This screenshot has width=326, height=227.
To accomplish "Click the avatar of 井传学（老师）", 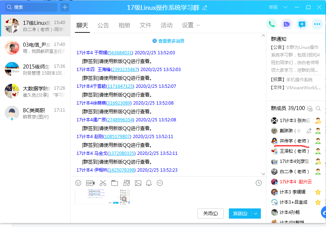I will [274, 141].
